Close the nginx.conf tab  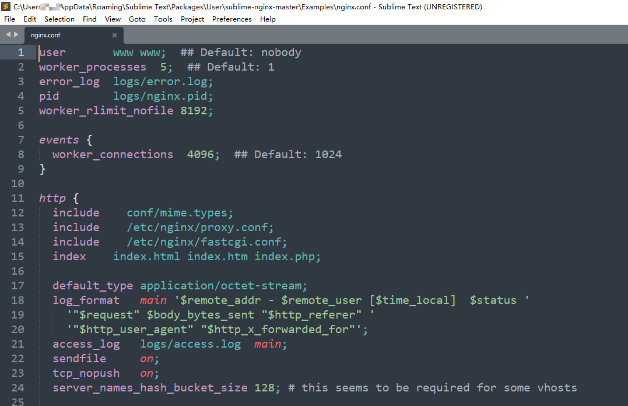[114, 35]
